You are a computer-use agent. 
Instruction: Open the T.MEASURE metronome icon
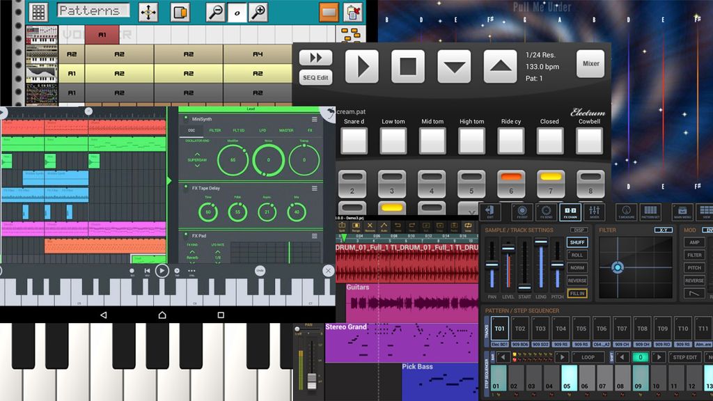pos(628,210)
